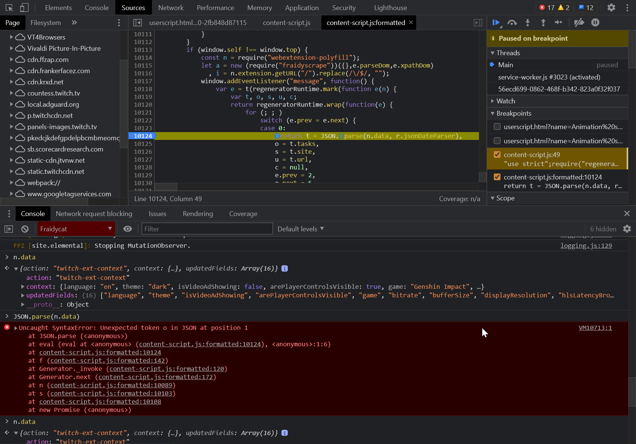Image resolution: width=636 pixels, height=444 pixels.
Task: Collapse the Threads section
Action: pyautogui.click(x=493, y=53)
